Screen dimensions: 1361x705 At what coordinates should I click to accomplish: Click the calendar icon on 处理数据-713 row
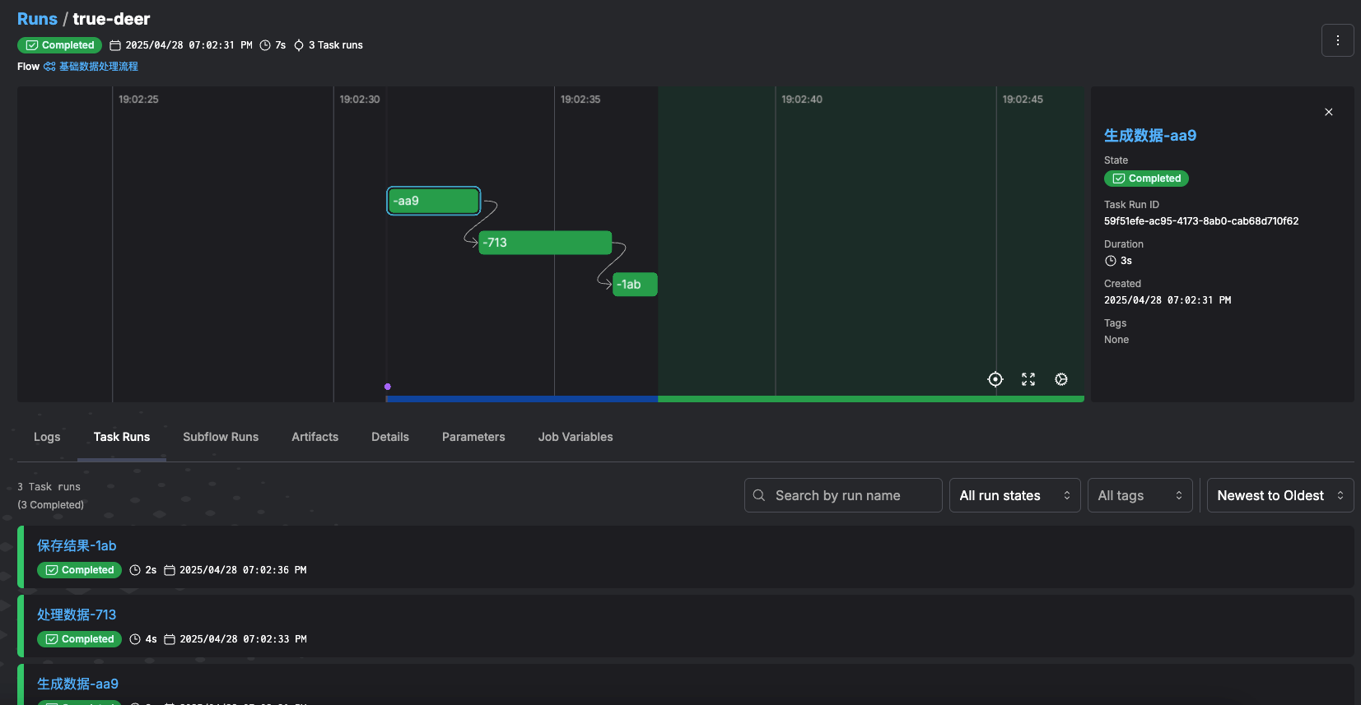(170, 639)
